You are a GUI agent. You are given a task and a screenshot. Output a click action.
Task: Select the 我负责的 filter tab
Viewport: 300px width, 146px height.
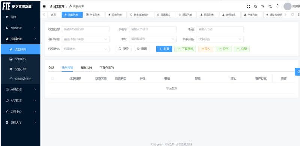(x=67, y=68)
